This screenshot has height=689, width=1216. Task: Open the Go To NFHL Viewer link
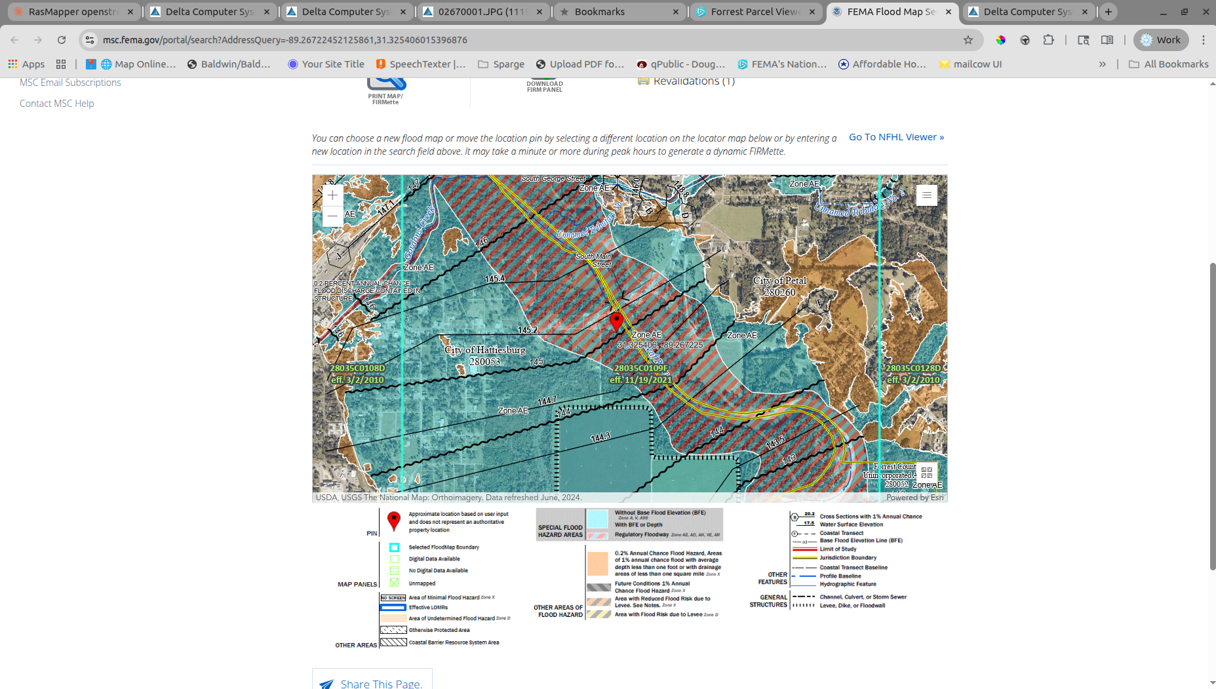click(895, 137)
